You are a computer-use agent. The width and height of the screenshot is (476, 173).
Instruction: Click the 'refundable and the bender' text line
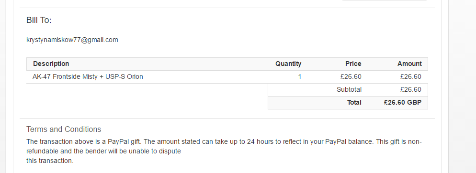103,151
